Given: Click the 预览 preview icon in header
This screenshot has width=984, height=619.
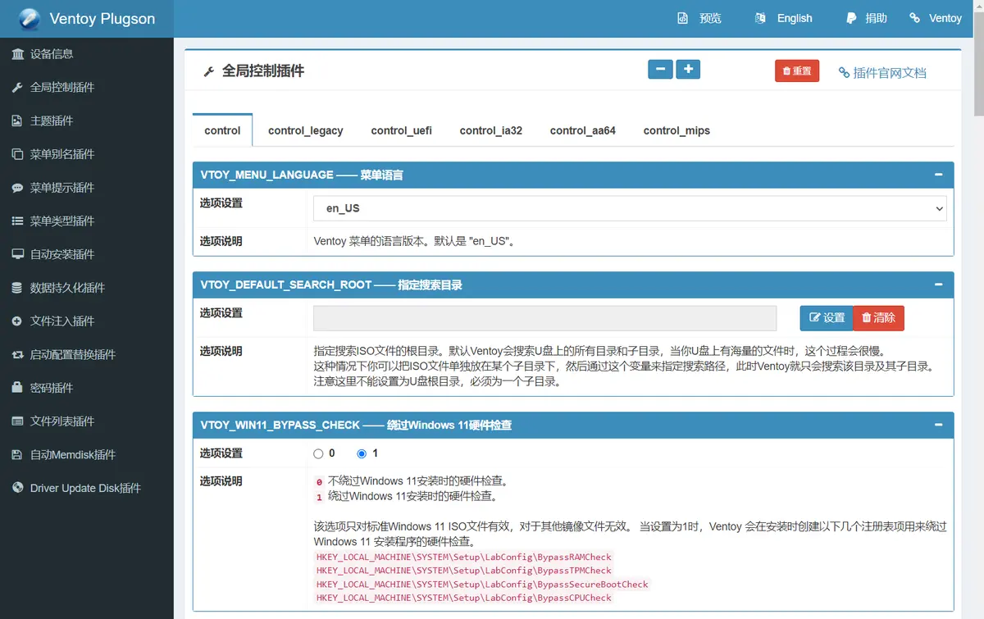Looking at the screenshot, I should 682,18.
